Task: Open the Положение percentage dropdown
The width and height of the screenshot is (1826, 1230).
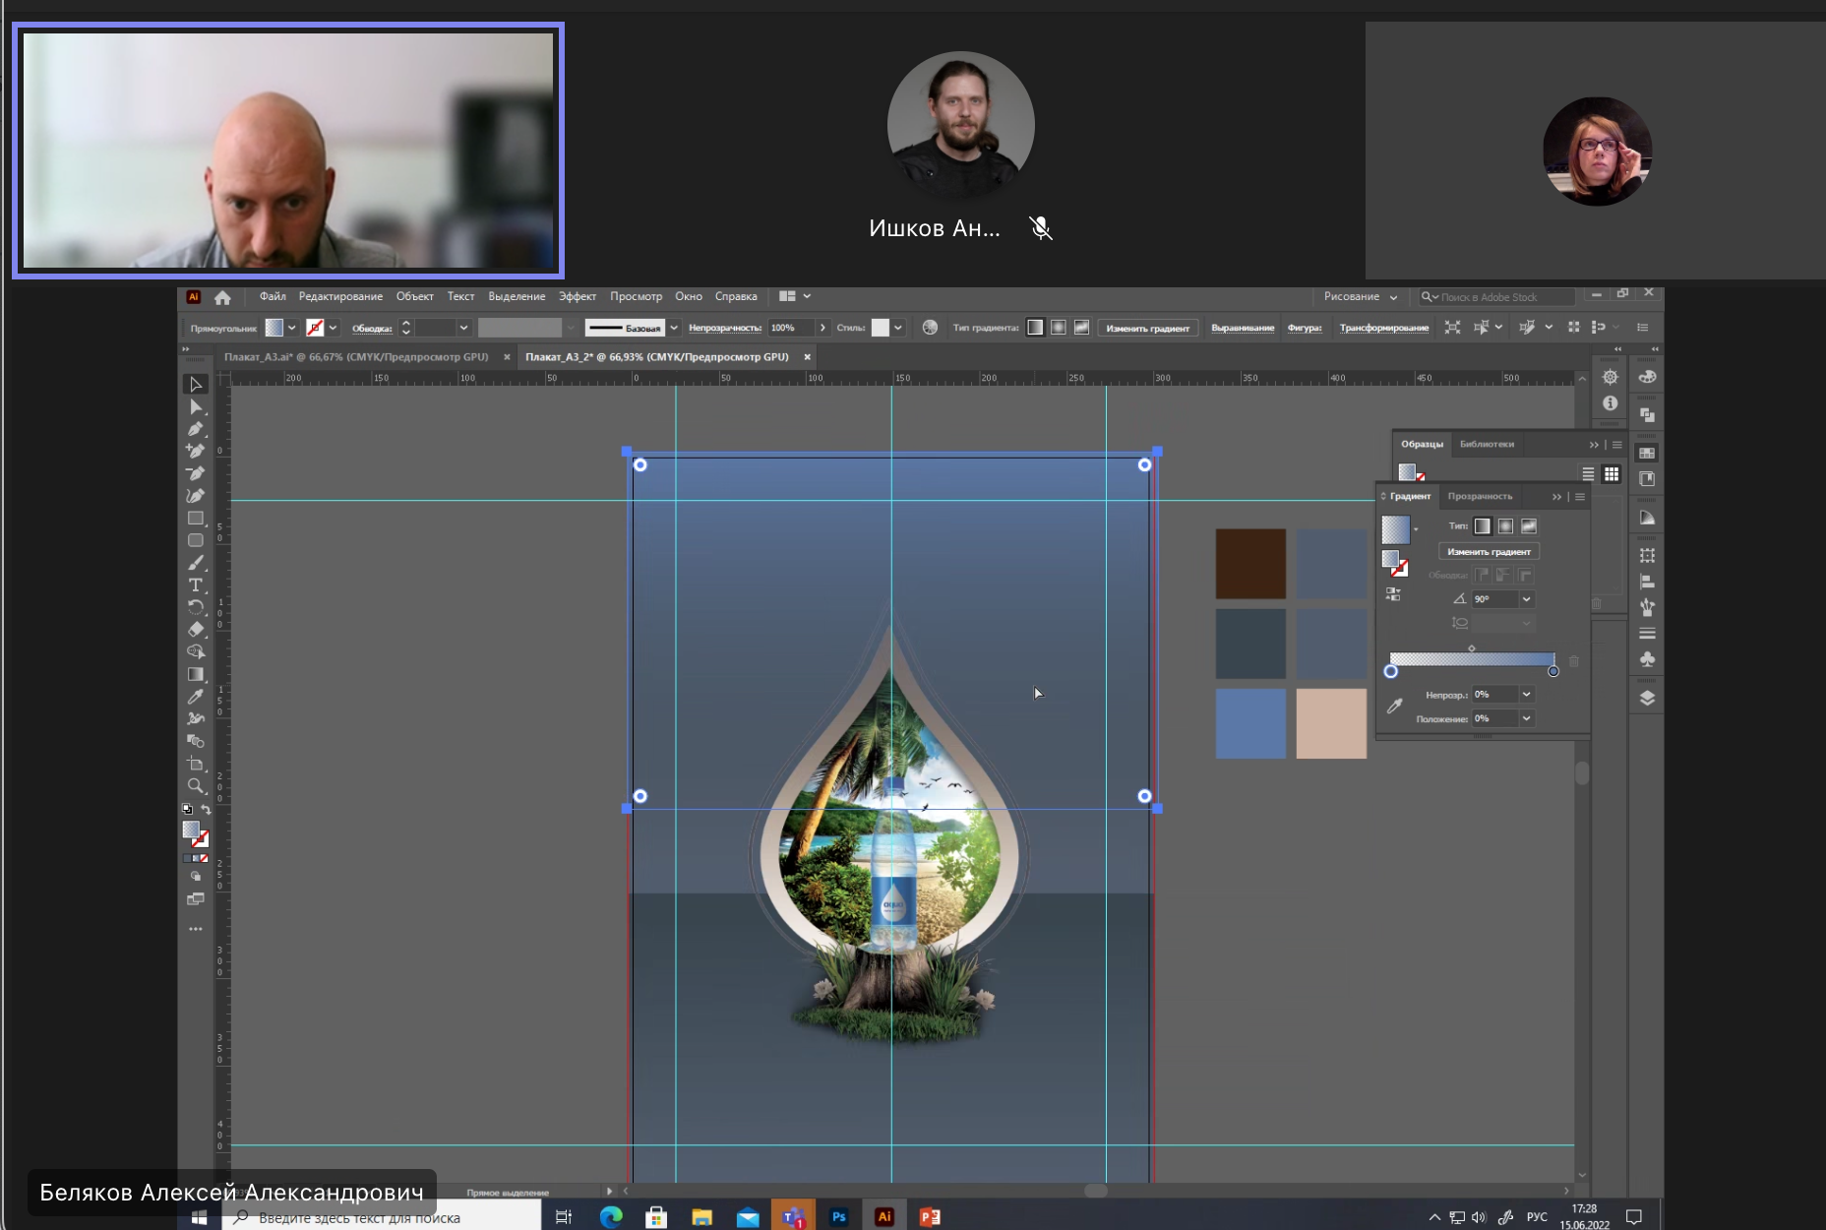Action: pos(1527,718)
